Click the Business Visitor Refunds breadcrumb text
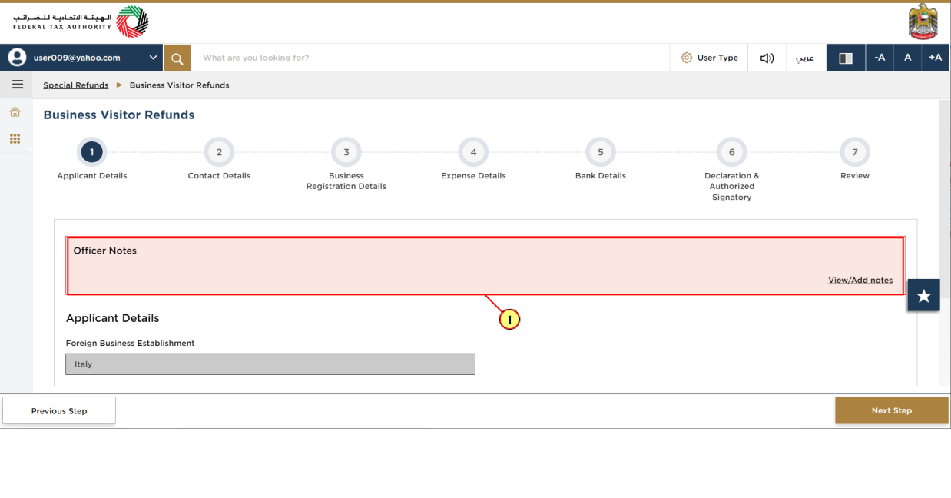 (x=180, y=85)
